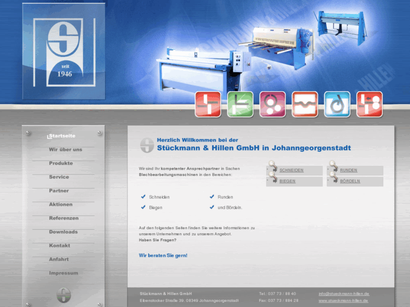410x307 pixels.
Task: Click the Eibenstocker Straße 39 address line
Action: coord(189,301)
